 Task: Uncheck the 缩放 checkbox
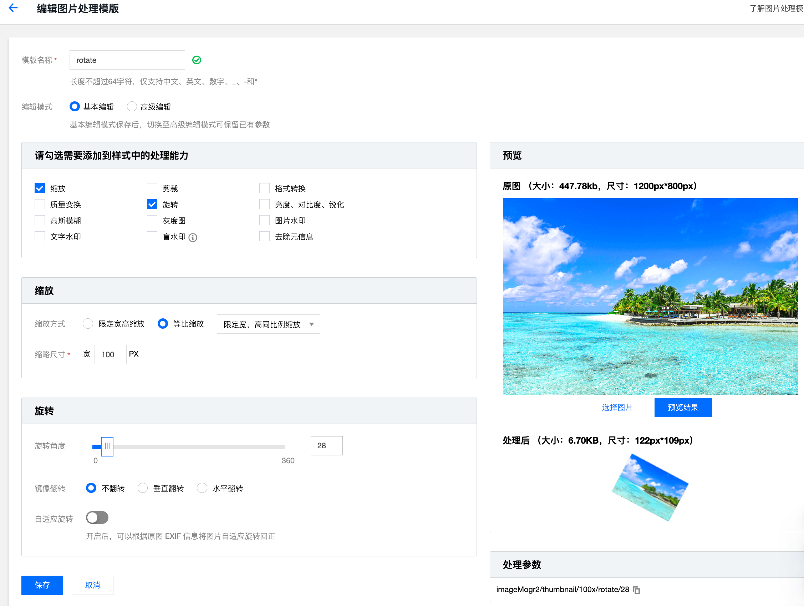point(40,188)
